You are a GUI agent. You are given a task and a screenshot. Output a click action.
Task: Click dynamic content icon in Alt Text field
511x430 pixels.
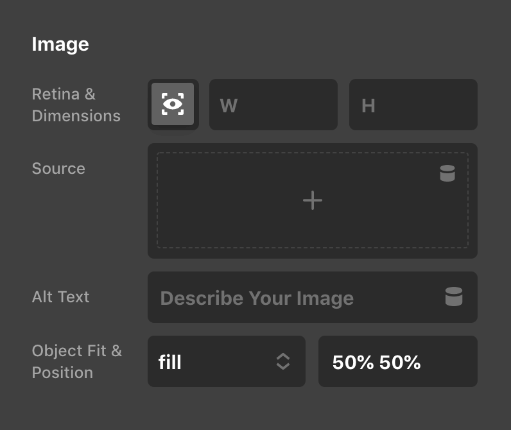454,297
